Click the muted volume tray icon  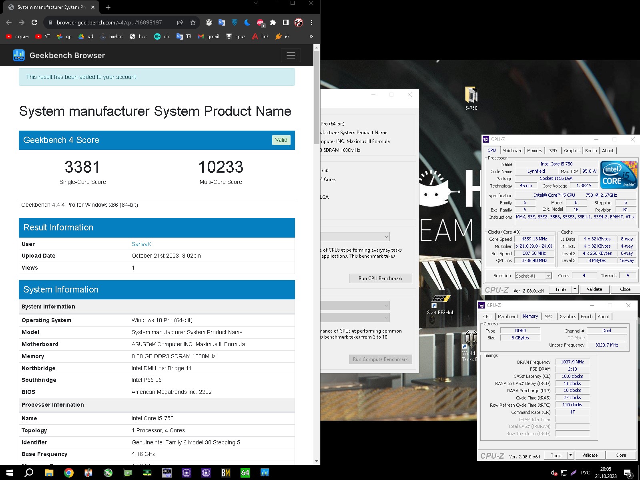(554, 473)
